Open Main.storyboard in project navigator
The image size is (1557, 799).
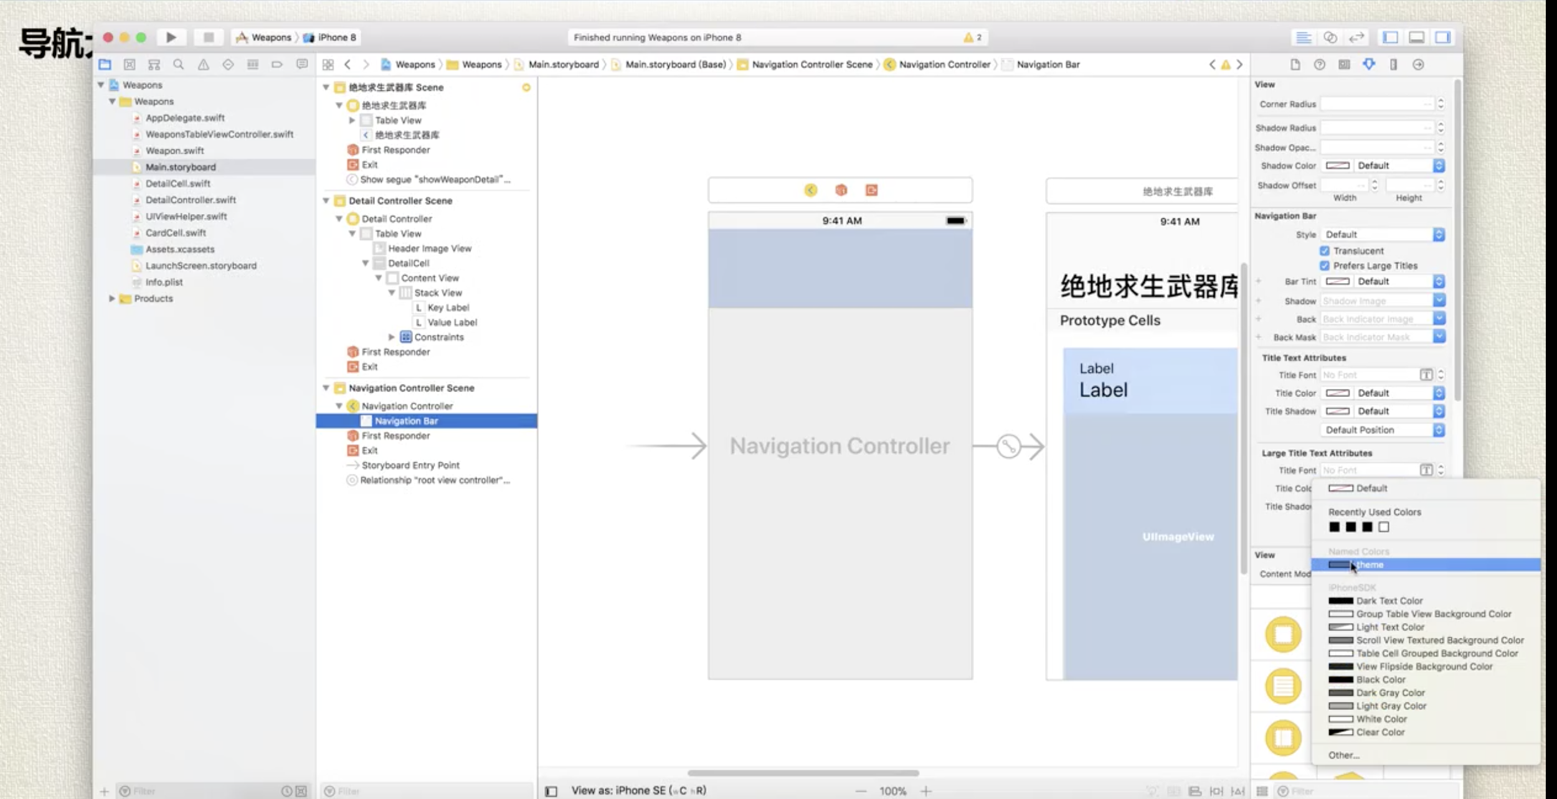click(x=181, y=167)
